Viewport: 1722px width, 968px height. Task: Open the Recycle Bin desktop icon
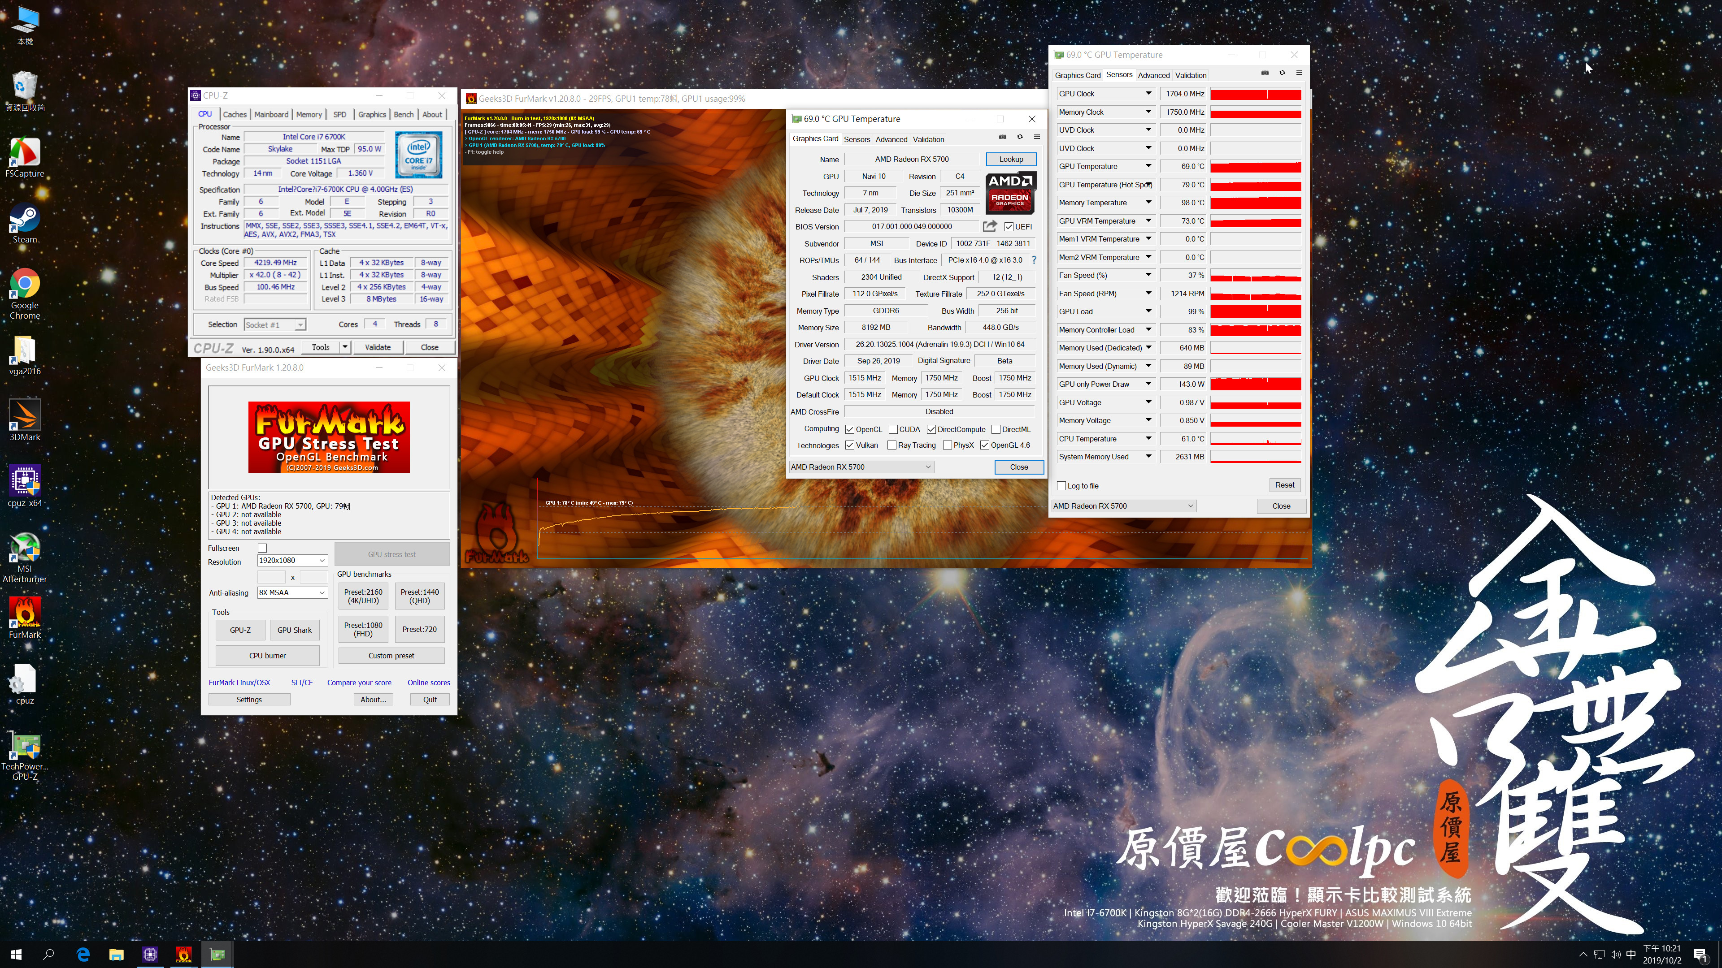coord(25,91)
